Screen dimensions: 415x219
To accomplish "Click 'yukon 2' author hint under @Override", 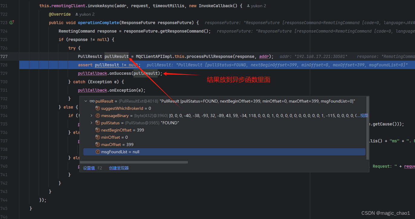I will pos(87,14).
